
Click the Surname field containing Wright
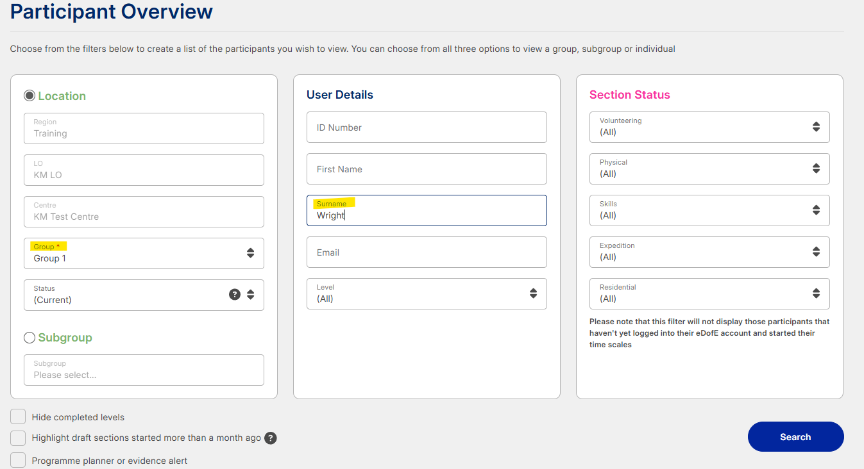(427, 210)
